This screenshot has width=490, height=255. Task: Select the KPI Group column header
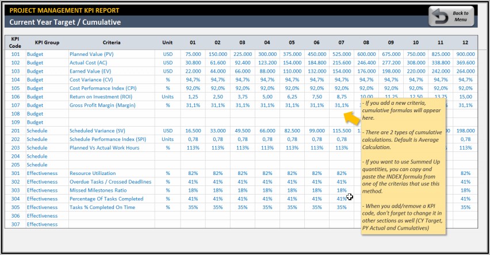(47, 43)
